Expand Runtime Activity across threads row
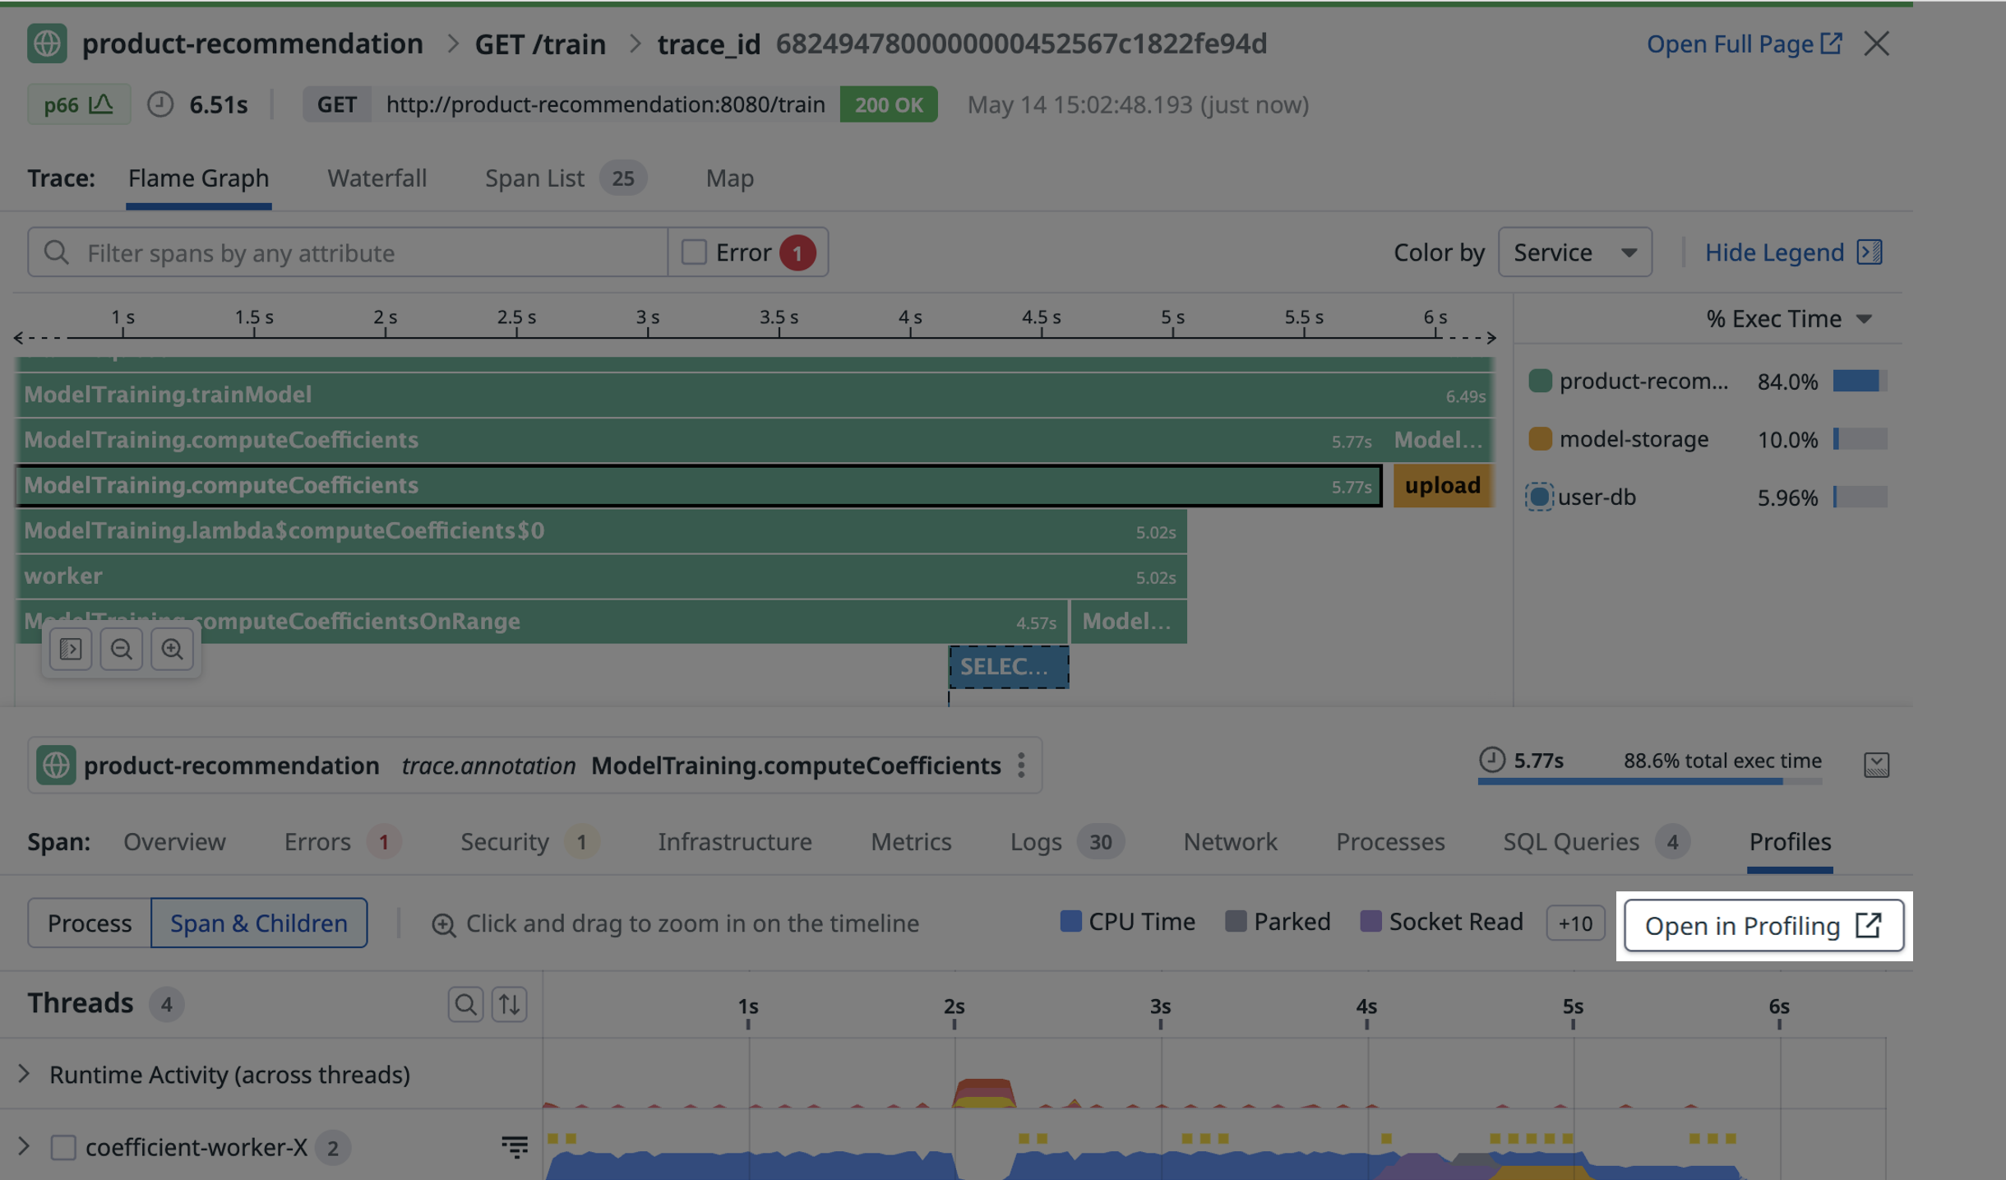The width and height of the screenshot is (2006, 1180). pyautogui.click(x=24, y=1074)
